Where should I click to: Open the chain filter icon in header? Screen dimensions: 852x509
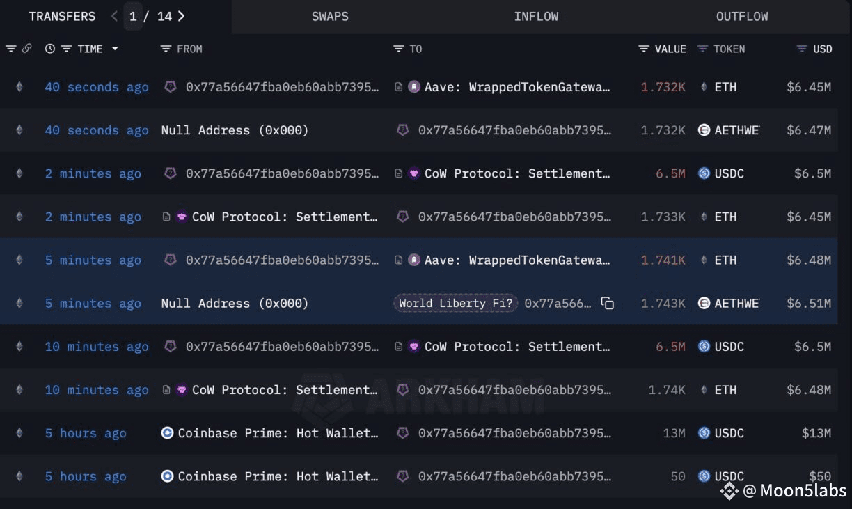pyautogui.click(x=11, y=49)
